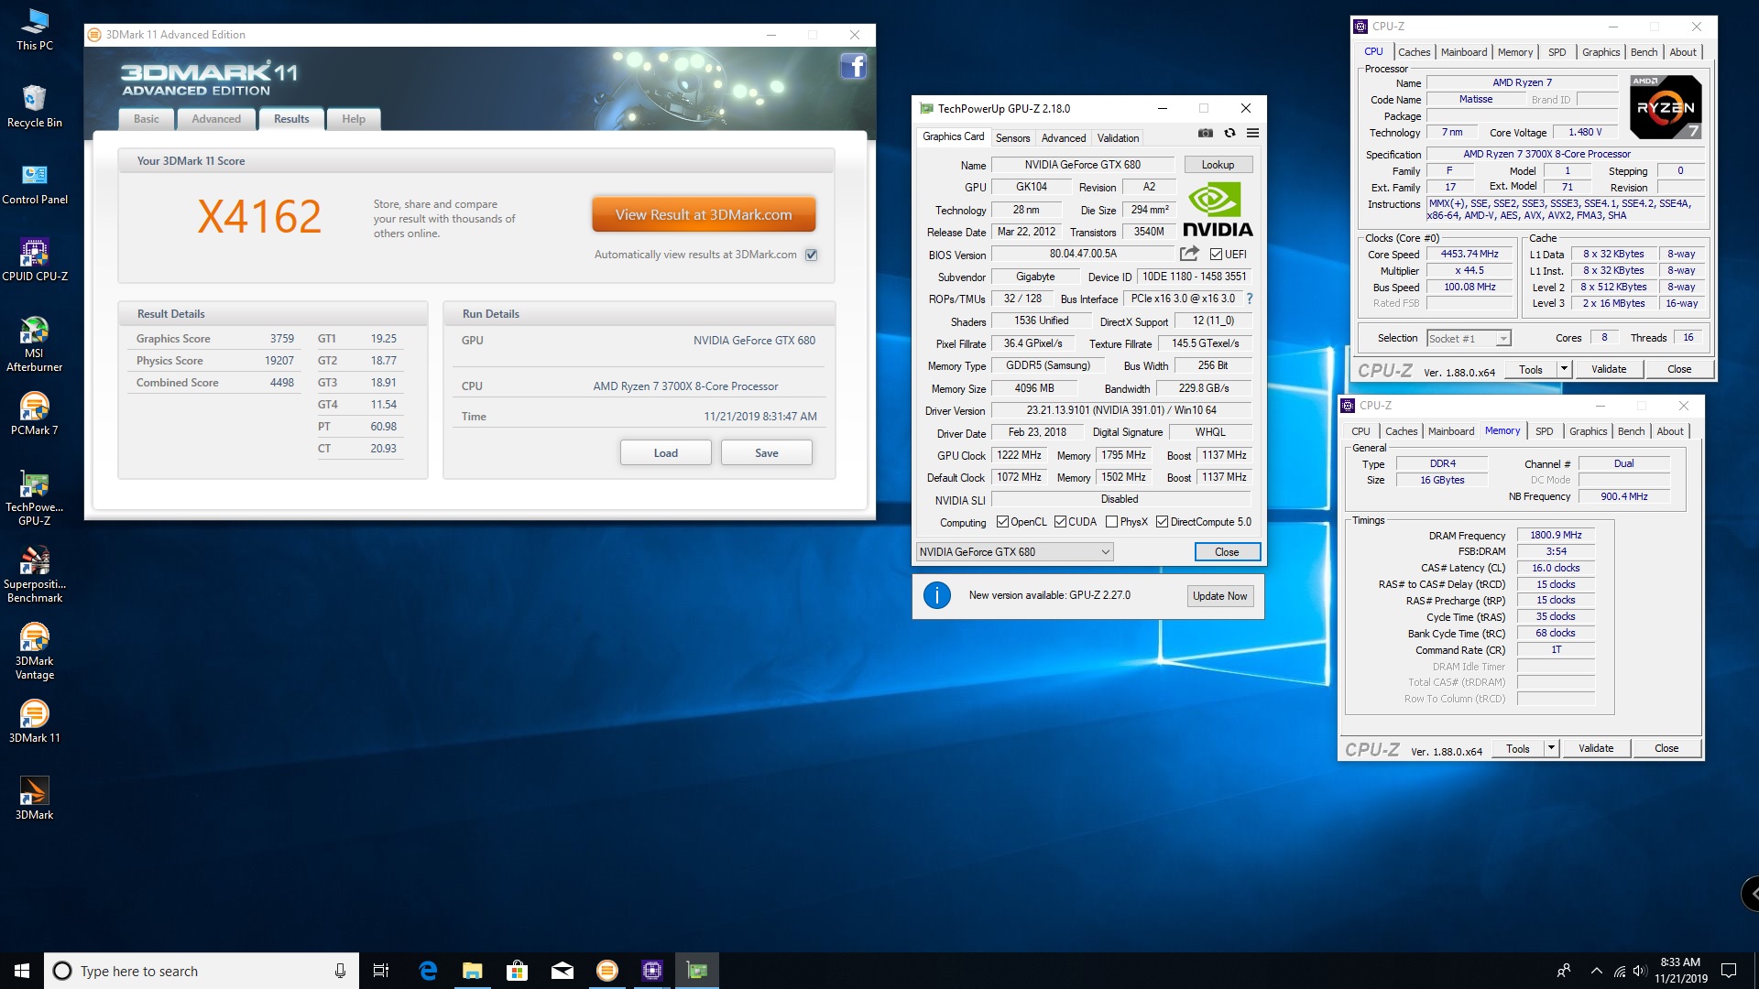
Task: Launch 3DMark Vantage desktop shortcut
Action: pos(35,651)
